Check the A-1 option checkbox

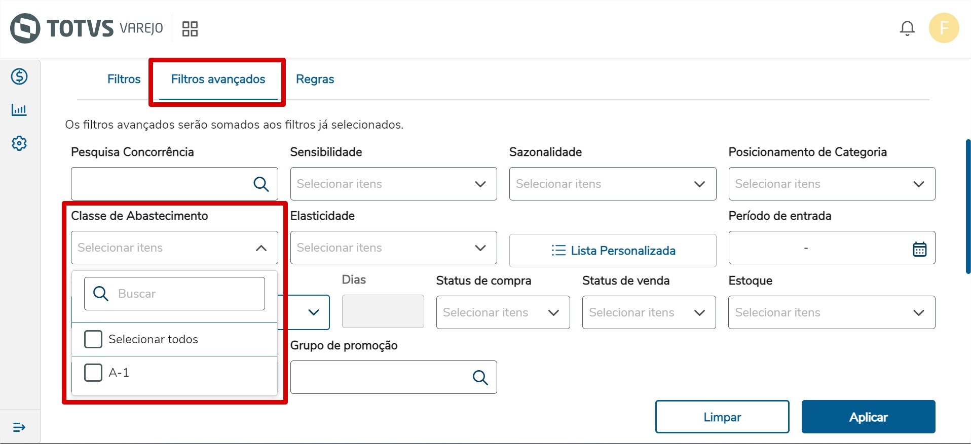93,373
